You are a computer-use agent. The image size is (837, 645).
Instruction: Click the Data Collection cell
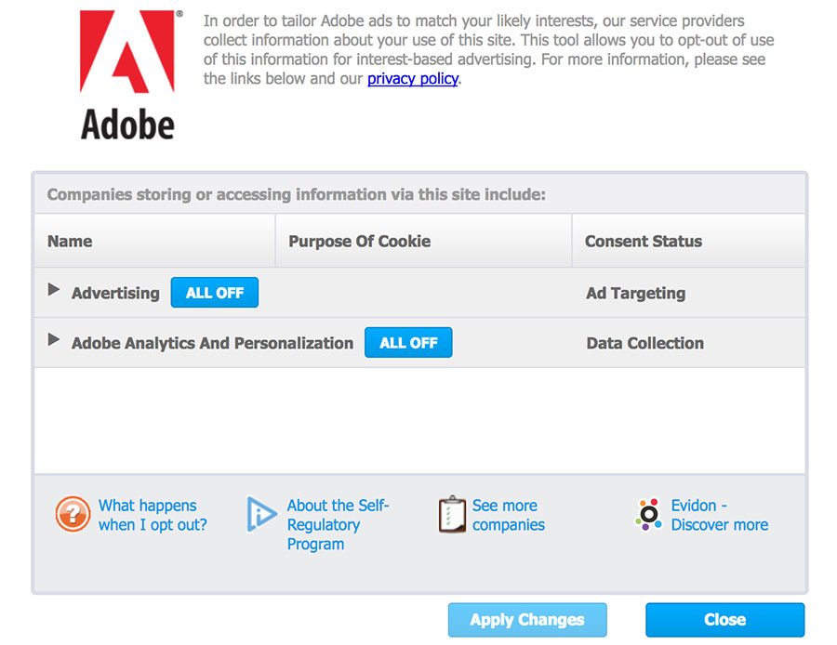click(644, 343)
